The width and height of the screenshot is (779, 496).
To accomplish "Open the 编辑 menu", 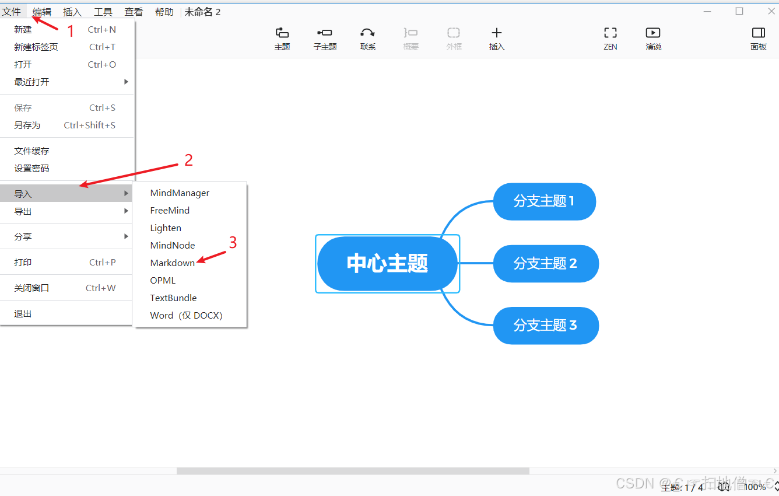I will (x=41, y=11).
